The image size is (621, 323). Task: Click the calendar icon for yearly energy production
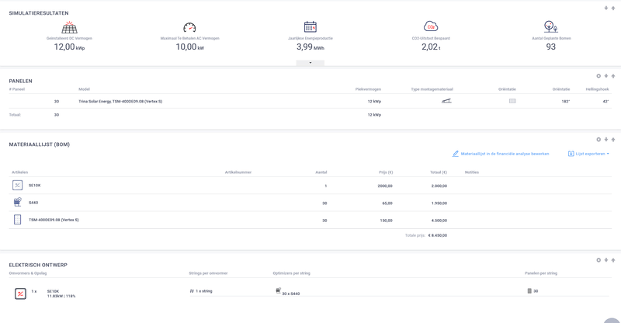(310, 27)
